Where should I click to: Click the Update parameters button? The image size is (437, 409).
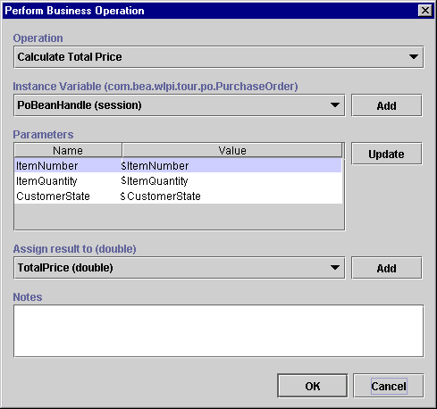387,154
